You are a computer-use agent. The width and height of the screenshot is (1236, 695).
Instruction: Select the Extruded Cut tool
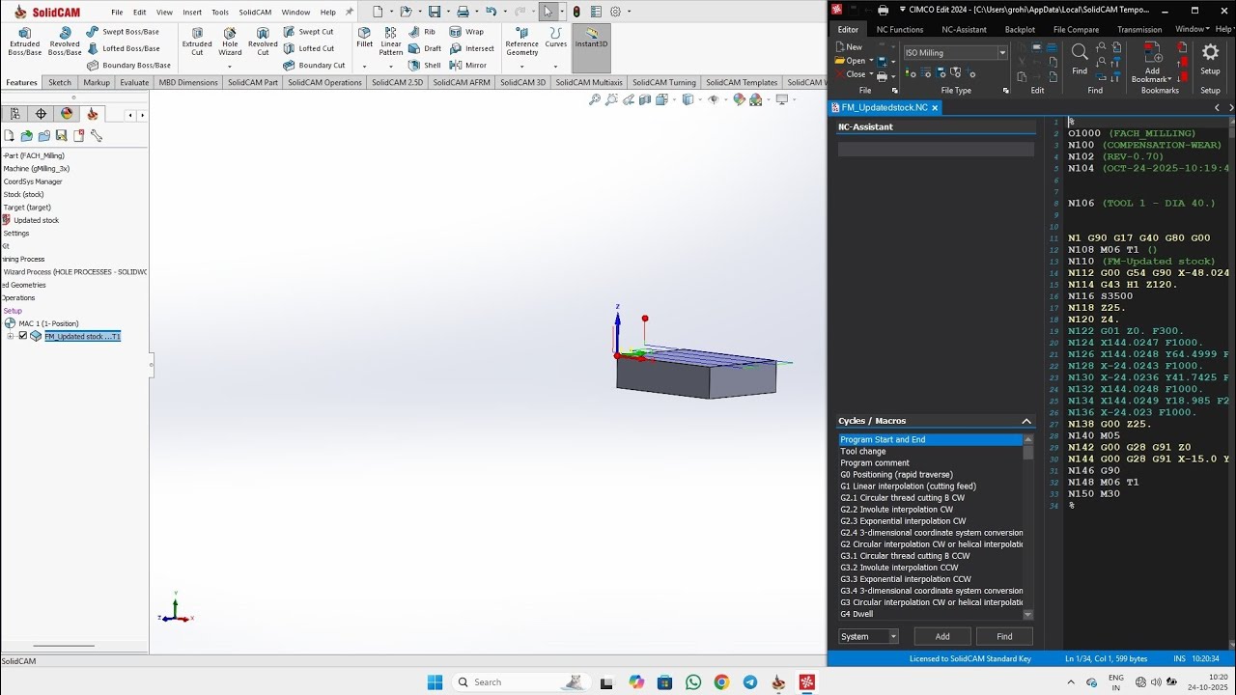(x=197, y=41)
